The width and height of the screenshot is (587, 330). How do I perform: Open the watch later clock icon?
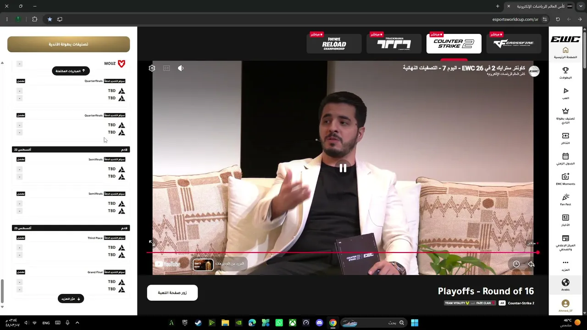click(x=516, y=264)
